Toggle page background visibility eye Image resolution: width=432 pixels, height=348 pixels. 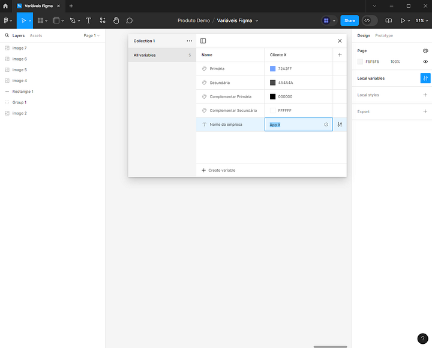(425, 62)
